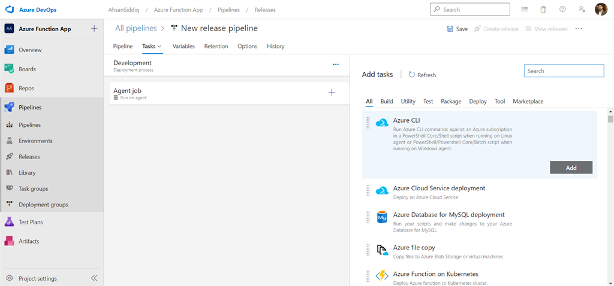614x286 pixels.
Task: Click the Azure Database for MySQL icon
Action: (x=382, y=217)
